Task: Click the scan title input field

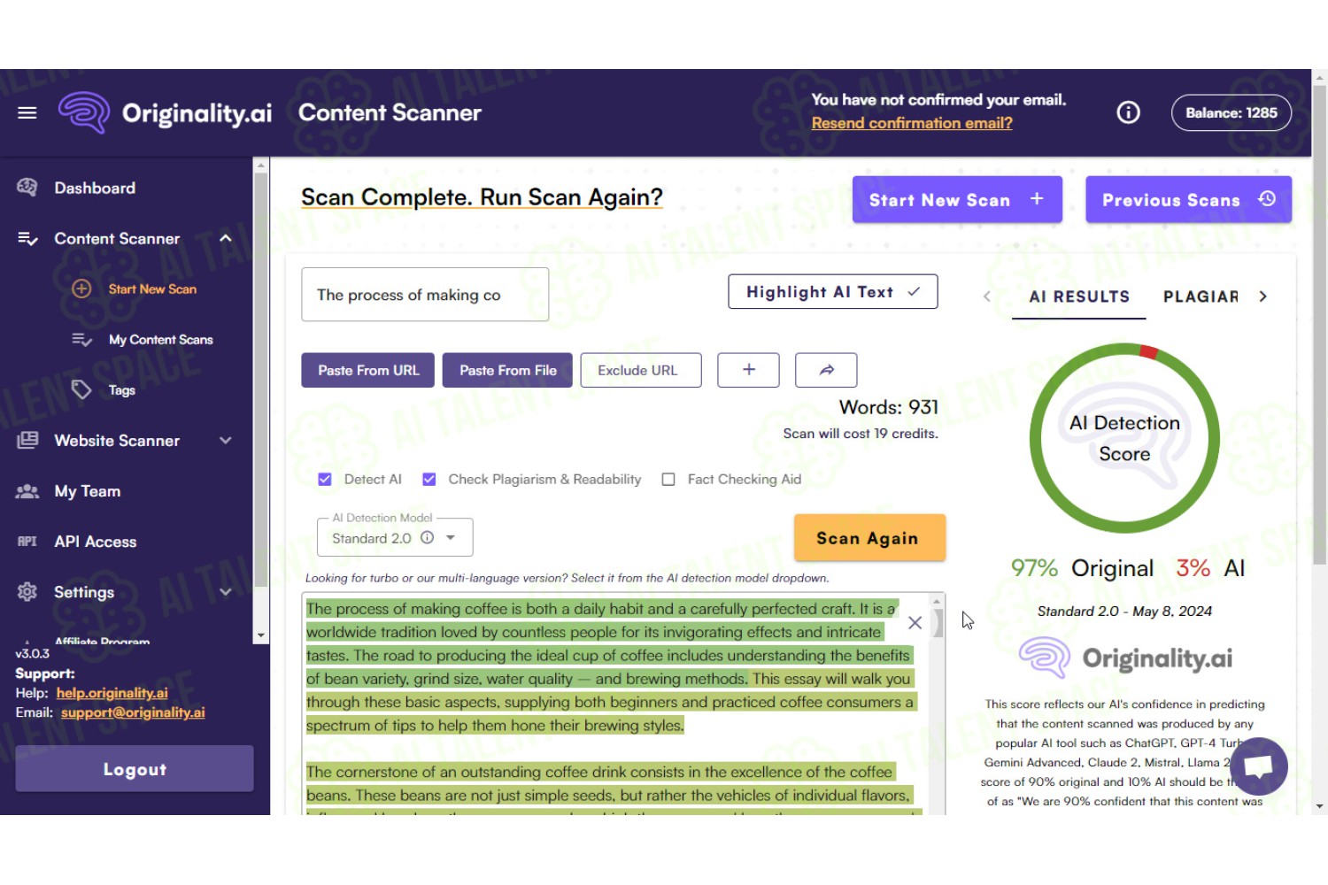Action: [x=425, y=295]
